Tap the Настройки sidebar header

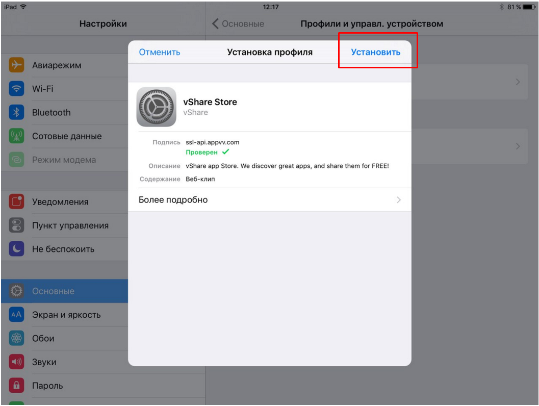pyautogui.click(x=103, y=24)
